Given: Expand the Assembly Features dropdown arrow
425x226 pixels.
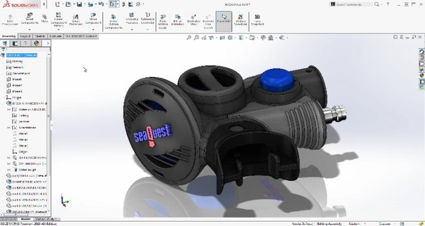Looking at the screenshot, I should (x=131, y=29).
